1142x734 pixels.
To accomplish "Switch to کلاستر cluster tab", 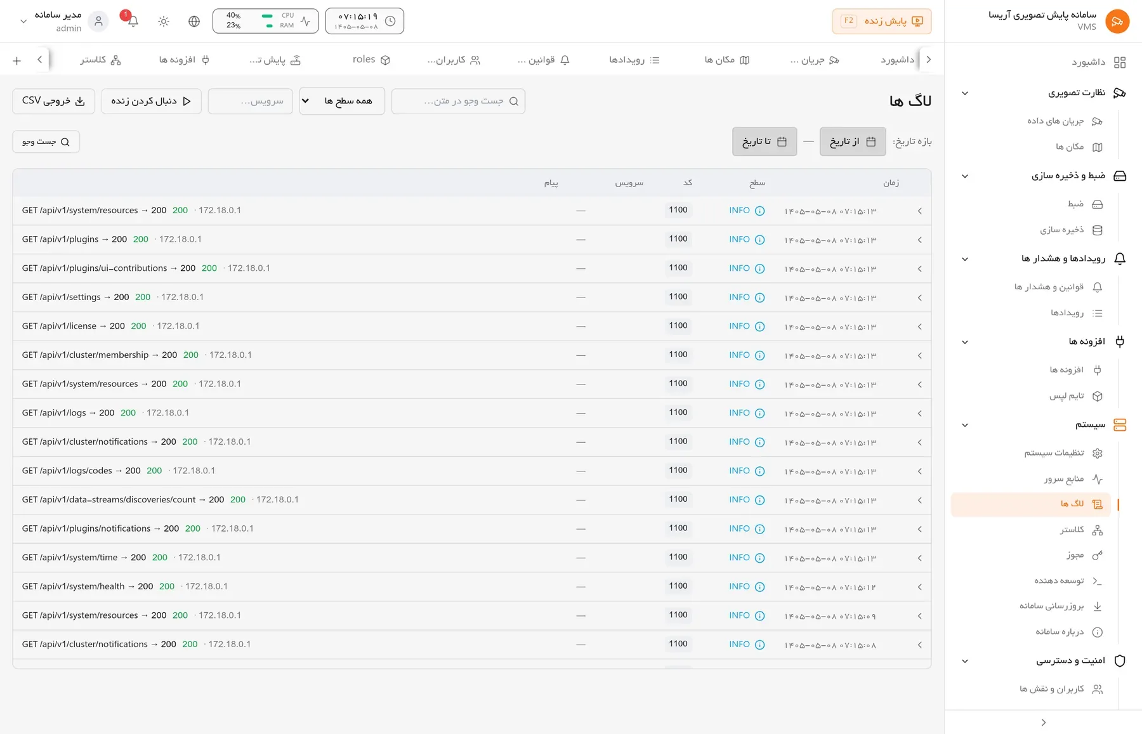I will pos(100,60).
